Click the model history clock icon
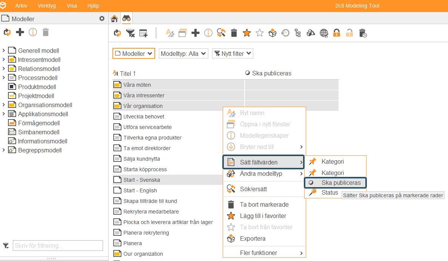 pos(285,33)
